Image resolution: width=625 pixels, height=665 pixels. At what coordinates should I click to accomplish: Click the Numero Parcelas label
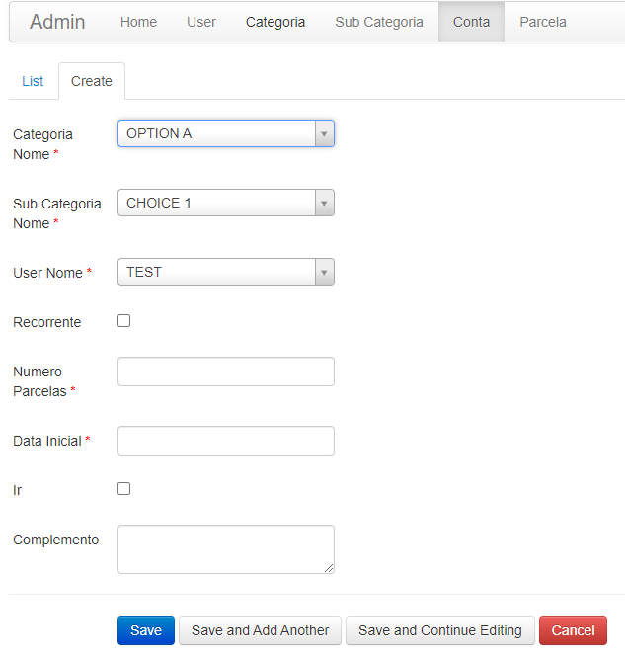(x=44, y=381)
